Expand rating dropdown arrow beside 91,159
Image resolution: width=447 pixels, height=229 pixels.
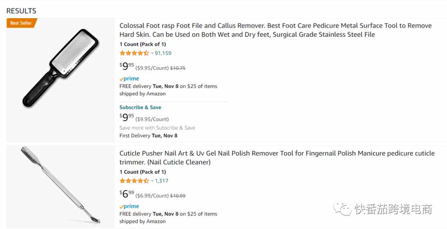[152, 53]
